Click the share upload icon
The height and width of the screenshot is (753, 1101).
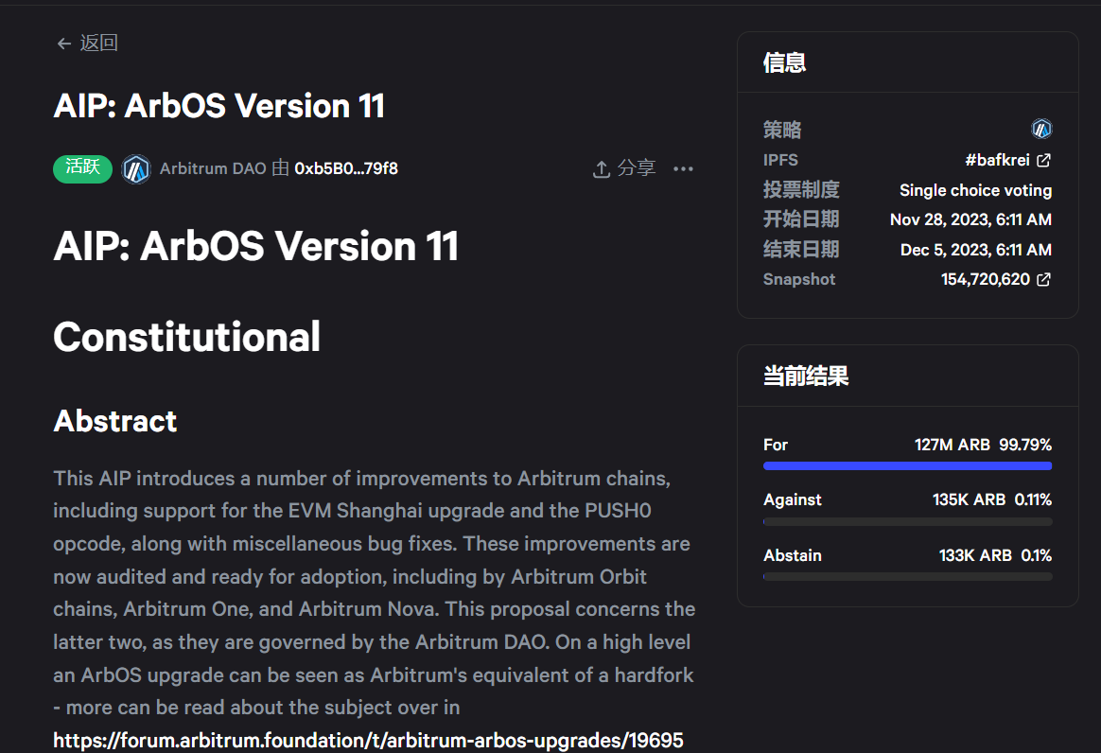(601, 169)
